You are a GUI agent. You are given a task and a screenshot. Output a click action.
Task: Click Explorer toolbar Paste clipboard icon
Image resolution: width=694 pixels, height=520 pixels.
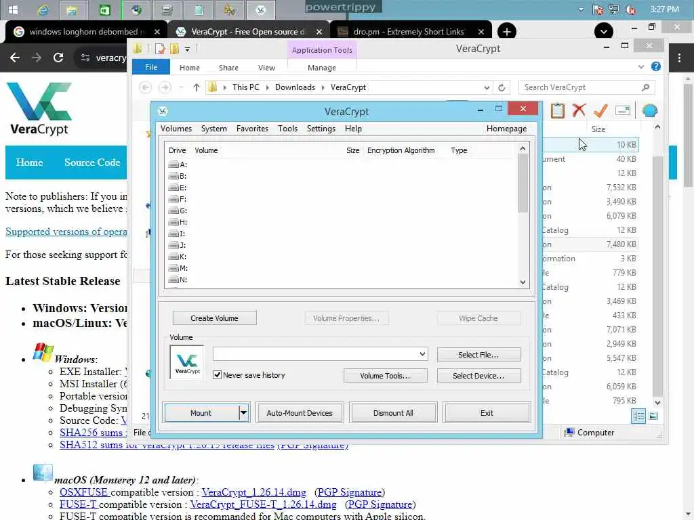click(558, 110)
